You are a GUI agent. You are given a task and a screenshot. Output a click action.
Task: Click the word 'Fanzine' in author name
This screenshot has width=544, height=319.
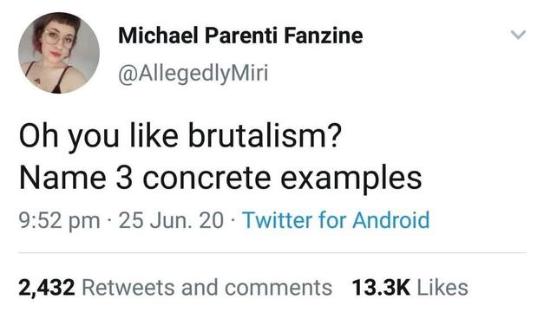click(324, 36)
